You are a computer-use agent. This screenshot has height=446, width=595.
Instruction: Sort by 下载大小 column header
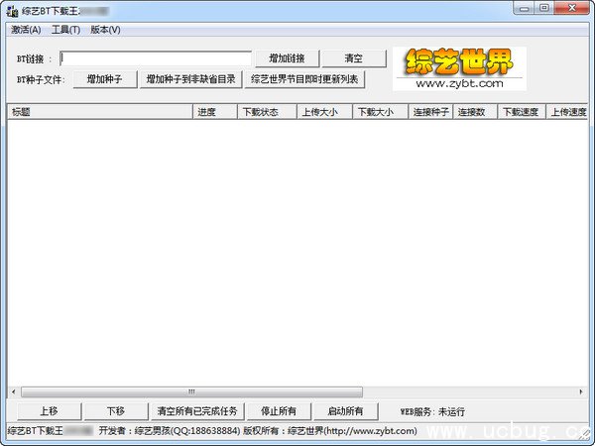tap(380, 112)
